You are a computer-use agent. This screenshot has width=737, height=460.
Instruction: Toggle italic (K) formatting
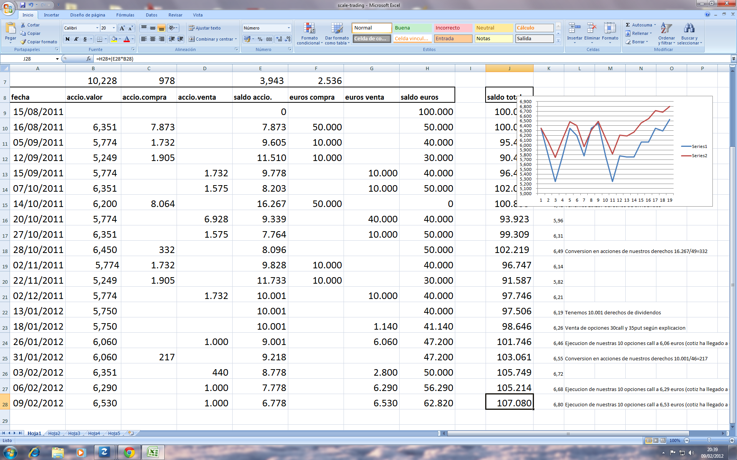[76, 39]
